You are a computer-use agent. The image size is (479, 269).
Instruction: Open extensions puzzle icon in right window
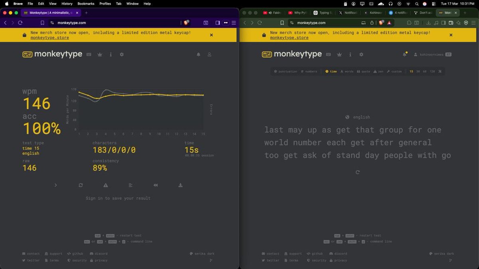click(x=409, y=23)
